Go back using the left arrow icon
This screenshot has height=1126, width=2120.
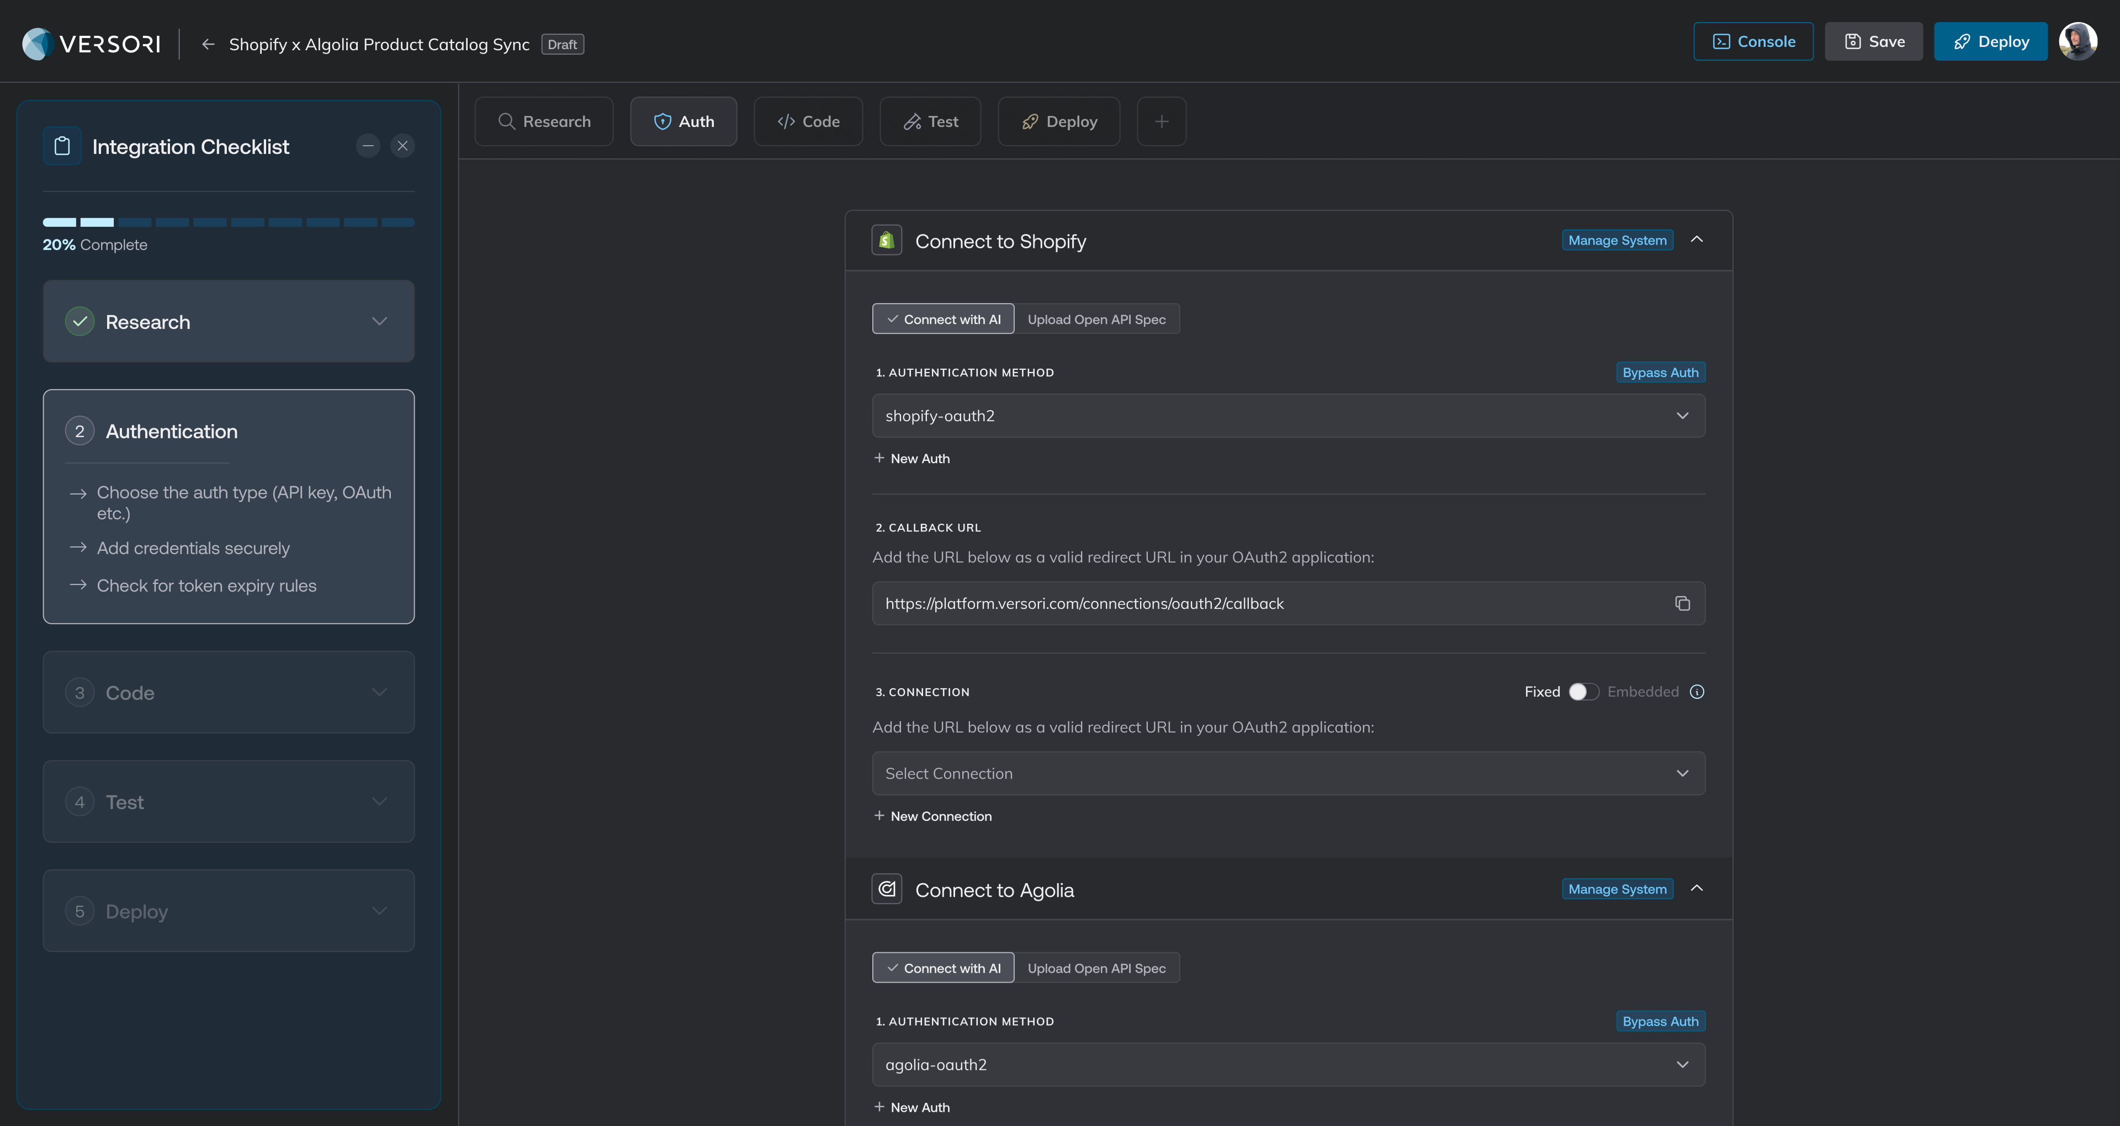208,45
